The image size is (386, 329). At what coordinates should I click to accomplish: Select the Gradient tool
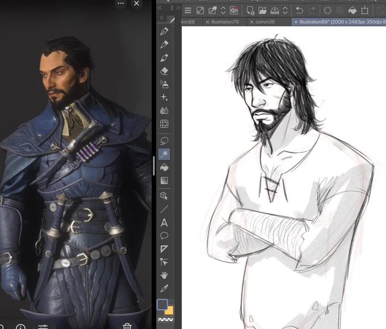click(x=164, y=181)
